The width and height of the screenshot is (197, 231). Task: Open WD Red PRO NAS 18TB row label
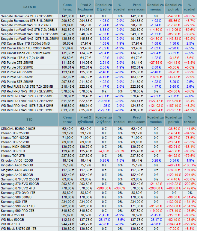(x=27, y=110)
